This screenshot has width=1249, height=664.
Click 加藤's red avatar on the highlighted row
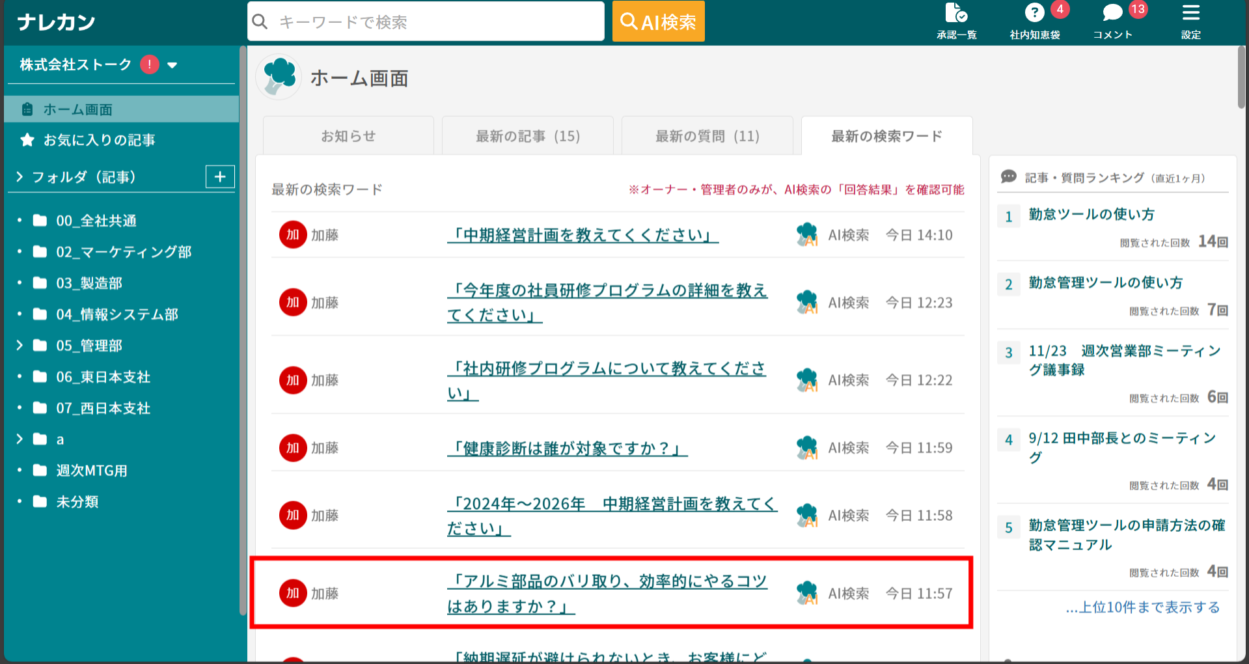pyautogui.click(x=293, y=593)
